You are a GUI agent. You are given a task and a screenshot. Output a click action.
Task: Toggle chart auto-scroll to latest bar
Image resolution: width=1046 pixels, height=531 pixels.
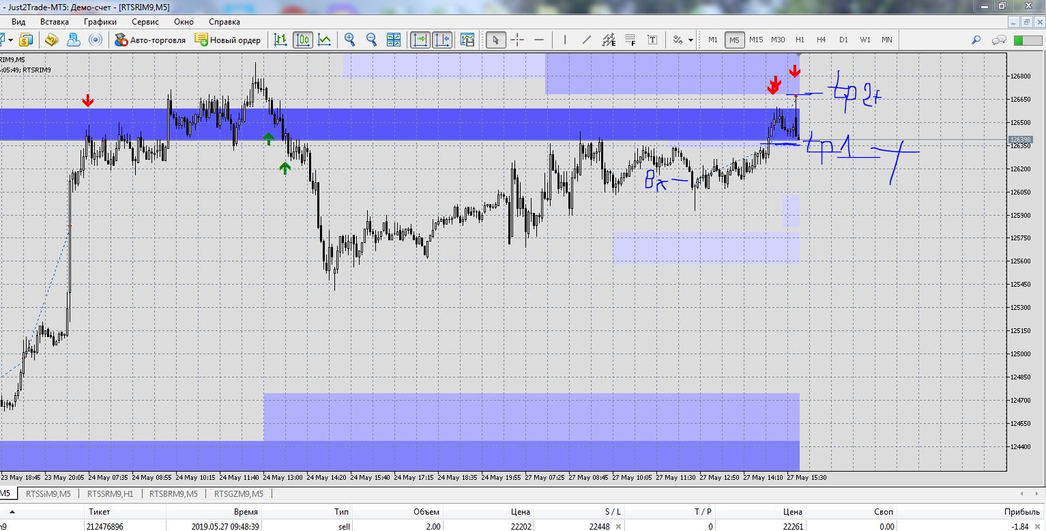click(x=420, y=40)
